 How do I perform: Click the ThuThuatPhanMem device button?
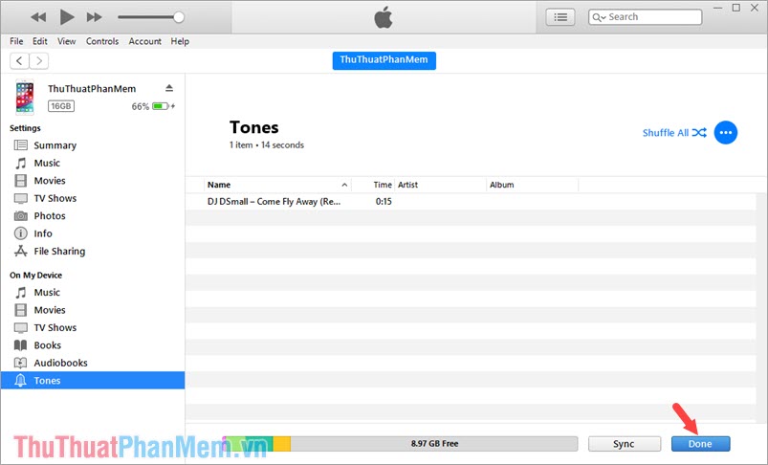click(384, 60)
